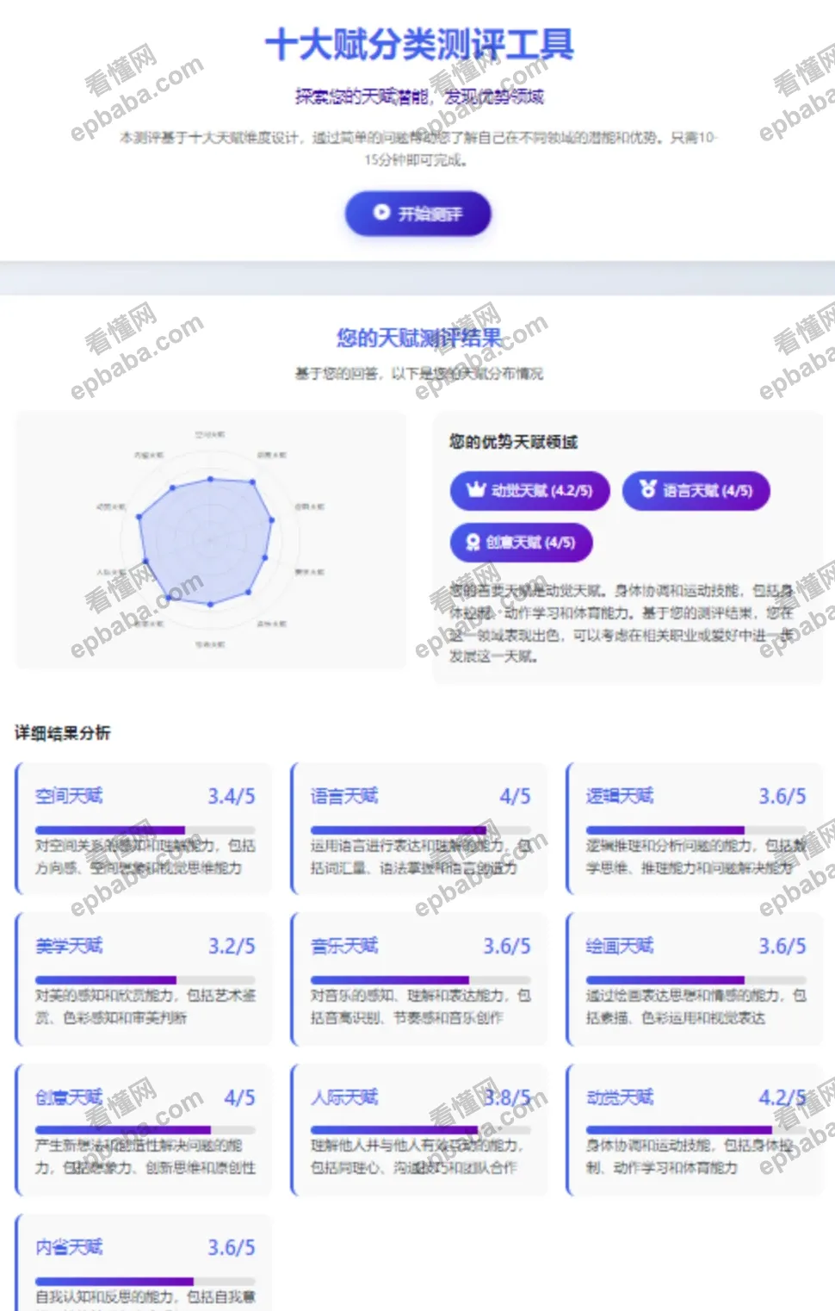Select the 动觉天赋 (4.2/5) strength badge
Screen dimensions: 835x1311
[530, 491]
